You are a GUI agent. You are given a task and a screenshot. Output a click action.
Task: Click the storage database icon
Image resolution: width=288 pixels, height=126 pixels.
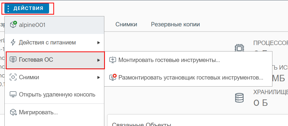pyautogui.click(x=239, y=98)
